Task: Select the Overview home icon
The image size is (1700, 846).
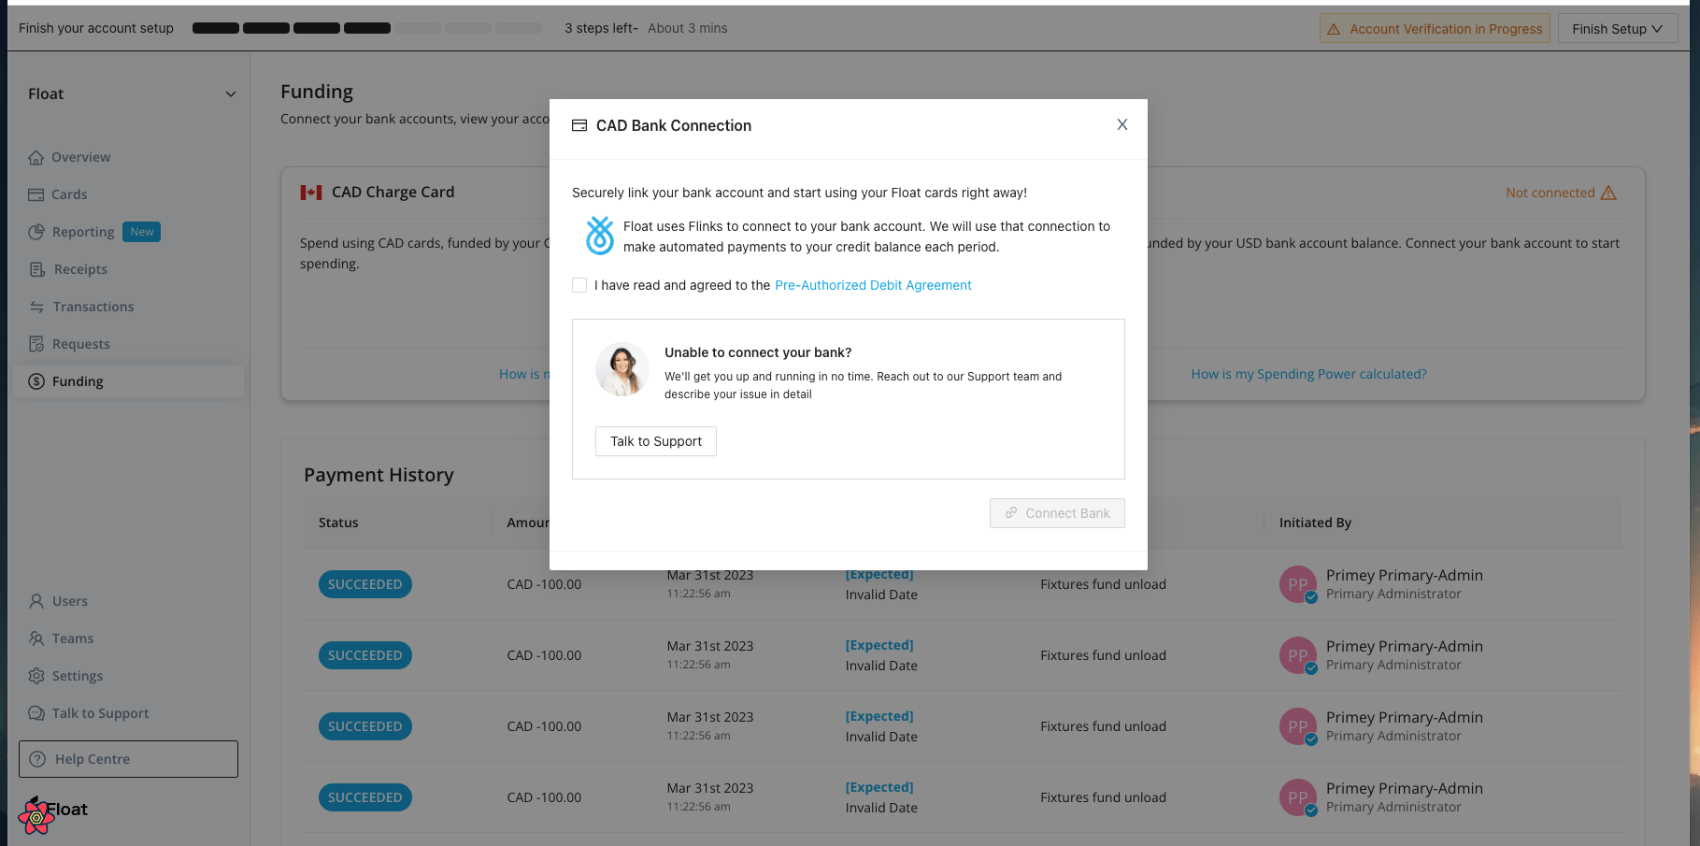Action: 36,156
